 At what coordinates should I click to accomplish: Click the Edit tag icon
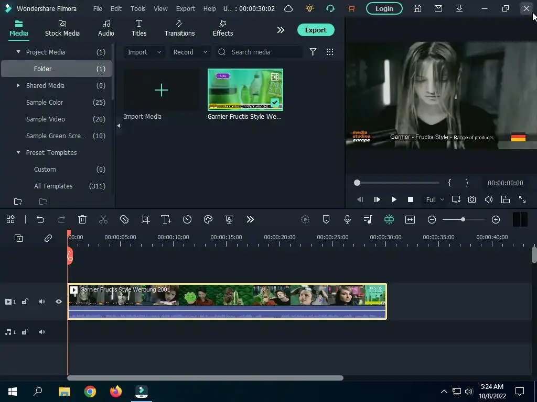pos(124,219)
